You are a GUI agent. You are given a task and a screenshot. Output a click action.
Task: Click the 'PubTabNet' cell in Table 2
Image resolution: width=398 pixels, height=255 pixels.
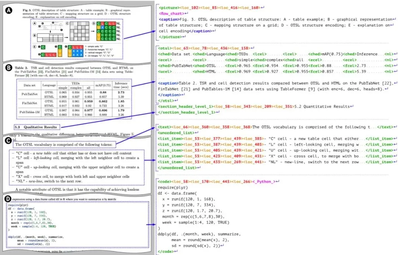pyautogui.click(x=29, y=94)
